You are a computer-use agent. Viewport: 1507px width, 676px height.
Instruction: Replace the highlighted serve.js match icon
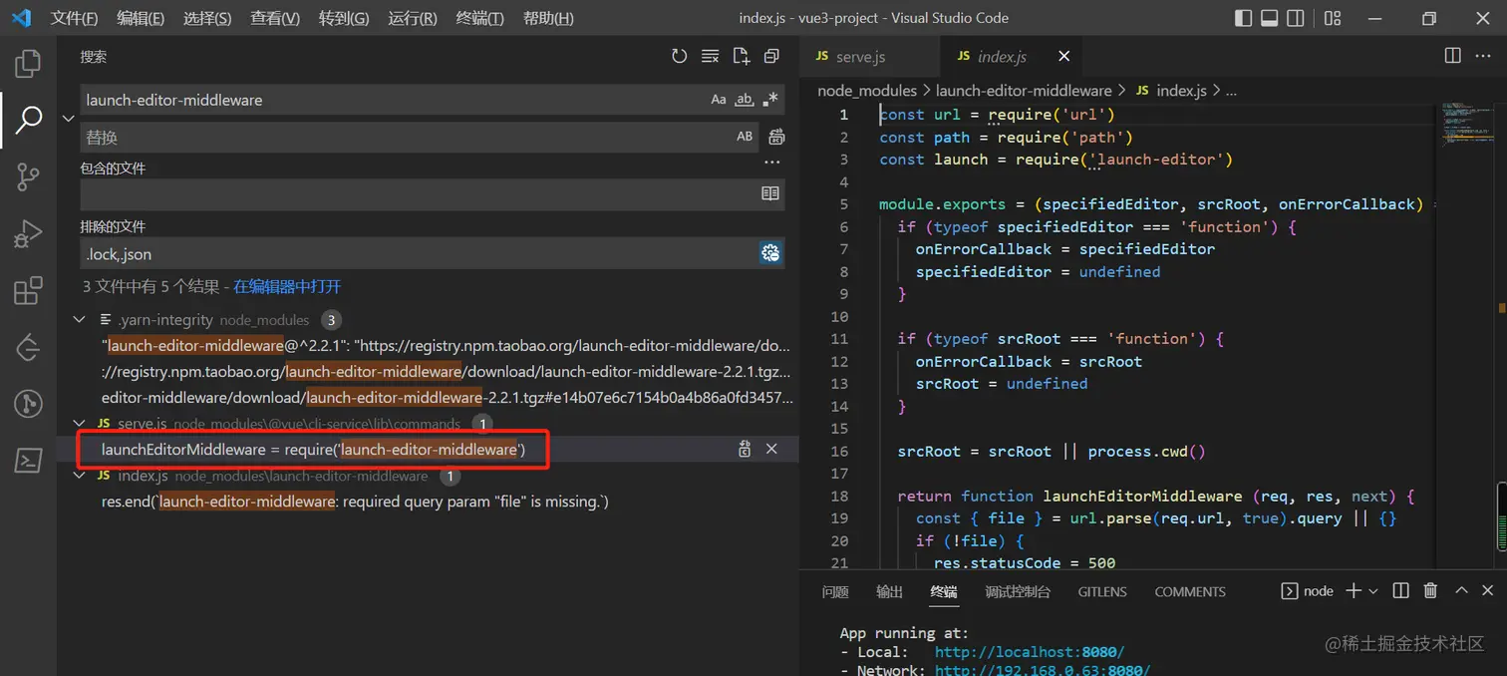point(745,450)
